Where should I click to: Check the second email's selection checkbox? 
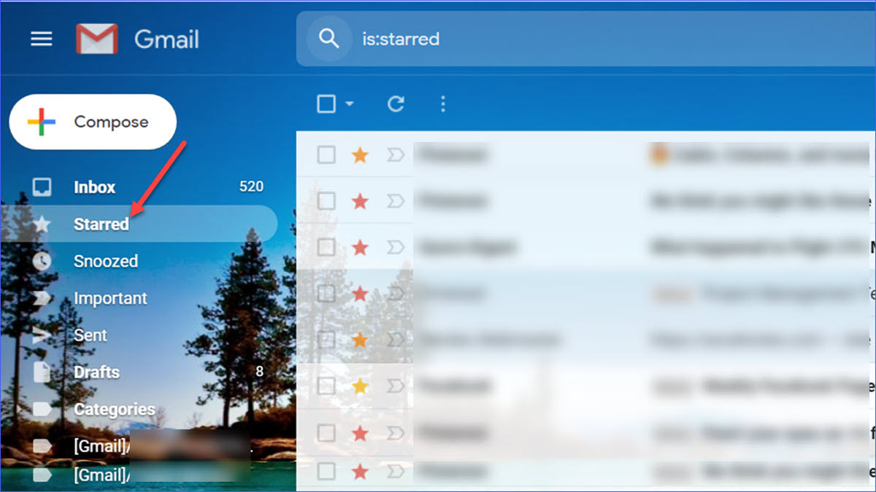pyautogui.click(x=326, y=201)
